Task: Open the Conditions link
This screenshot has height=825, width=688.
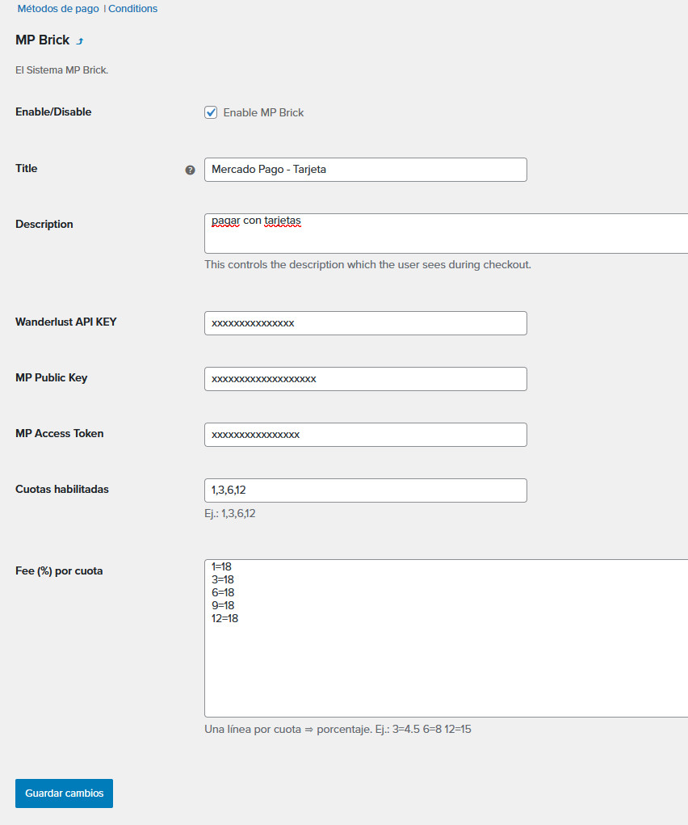Action: click(x=132, y=8)
